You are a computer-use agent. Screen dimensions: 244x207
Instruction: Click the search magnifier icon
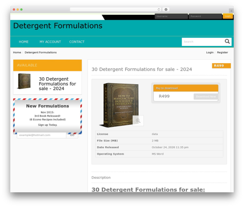(x=227, y=42)
